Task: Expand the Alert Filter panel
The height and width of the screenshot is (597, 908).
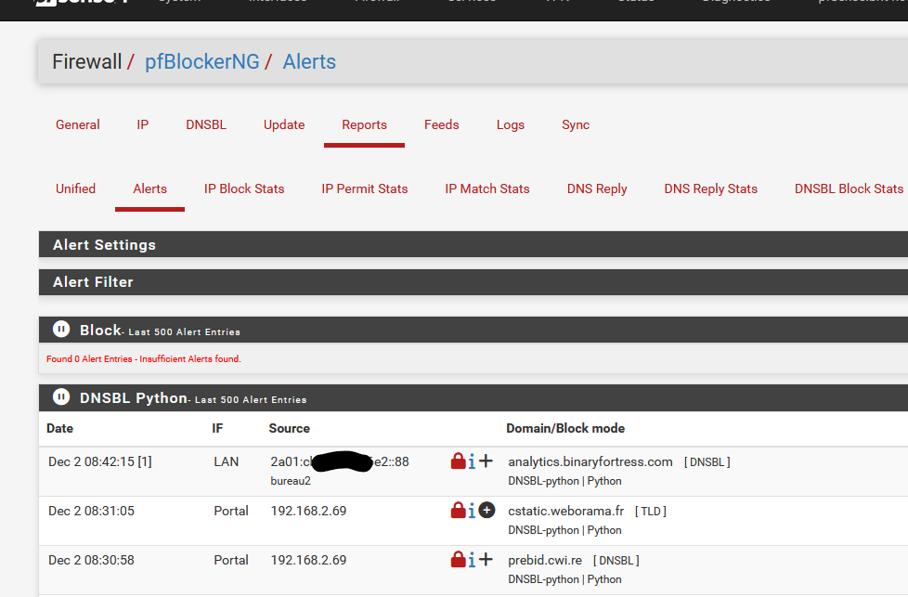Action: point(93,282)
